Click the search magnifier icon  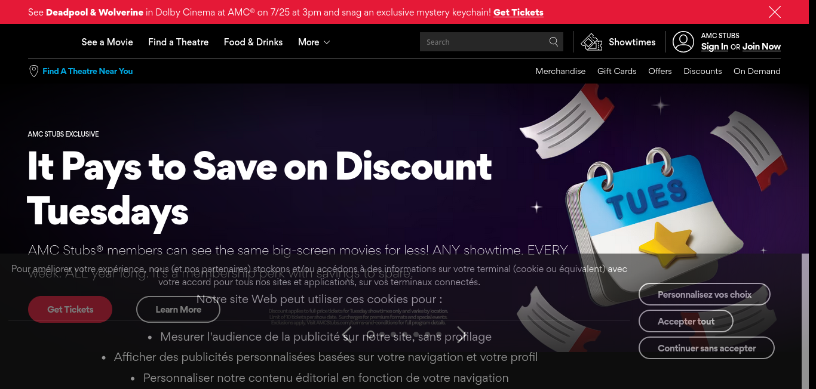[554, 42]
